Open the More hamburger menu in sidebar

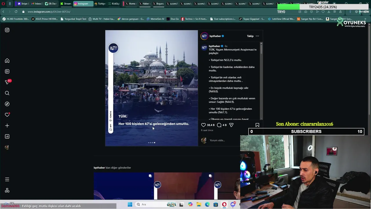(x=7, y=179)
